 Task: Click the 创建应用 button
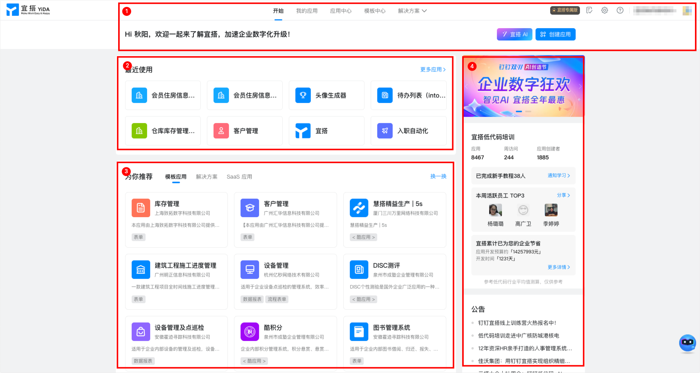click(x=556, y=34)
